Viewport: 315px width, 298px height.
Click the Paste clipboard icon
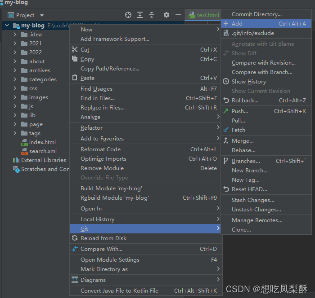[x=75, y=78]
